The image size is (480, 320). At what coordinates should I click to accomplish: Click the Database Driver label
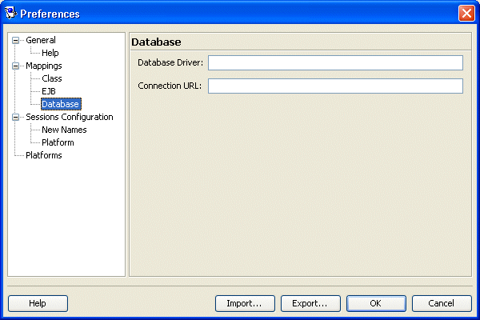click(x=170, y=62)
